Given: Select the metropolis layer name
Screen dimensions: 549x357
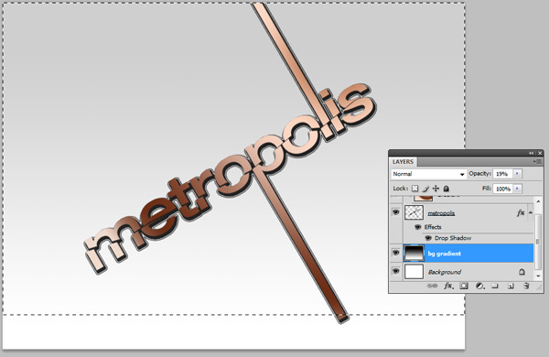Looking at the screenshot, I should (441, 213).
